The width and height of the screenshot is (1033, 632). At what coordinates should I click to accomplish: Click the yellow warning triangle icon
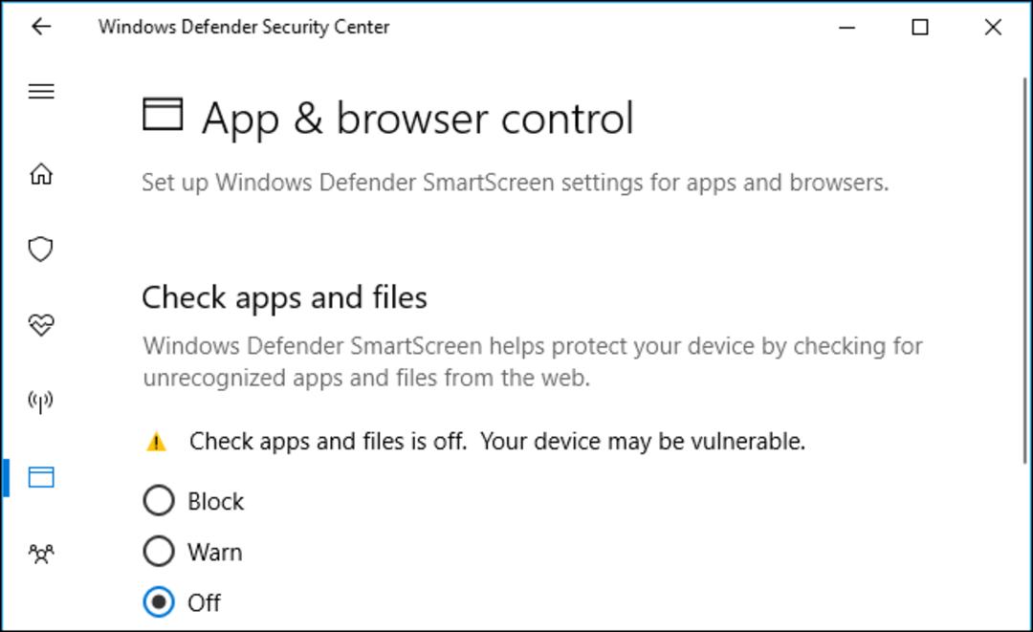(x=156, y=441)
